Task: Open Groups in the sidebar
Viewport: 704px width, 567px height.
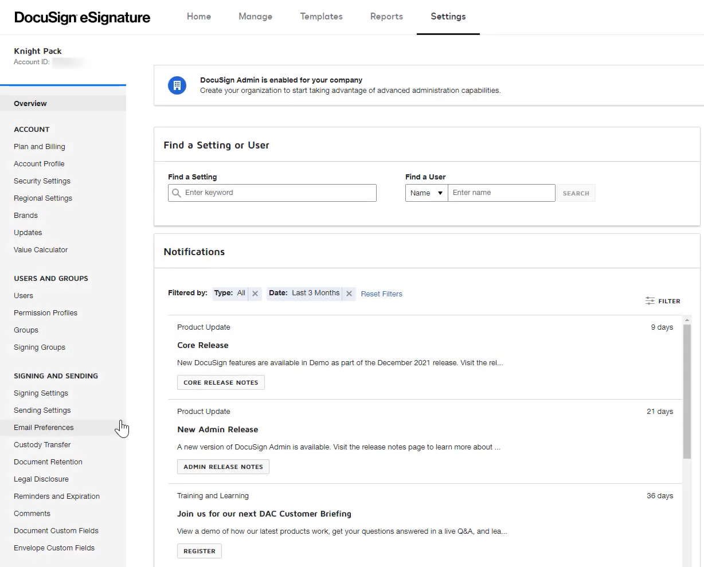Action: [26, 330]
